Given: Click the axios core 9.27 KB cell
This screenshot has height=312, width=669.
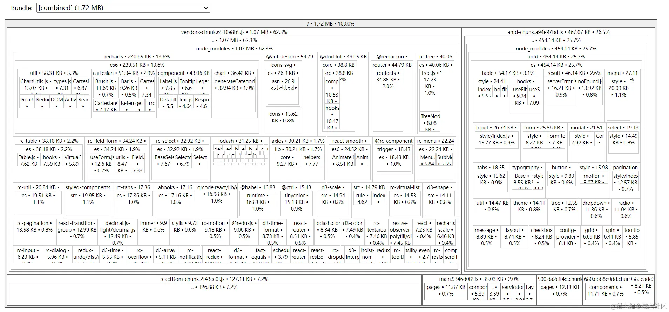Looking at the screenshot, I should point(287,160).
